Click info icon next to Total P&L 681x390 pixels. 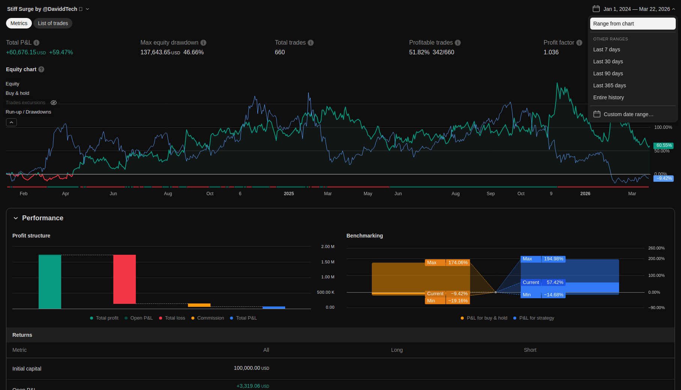tap(36, 43)
